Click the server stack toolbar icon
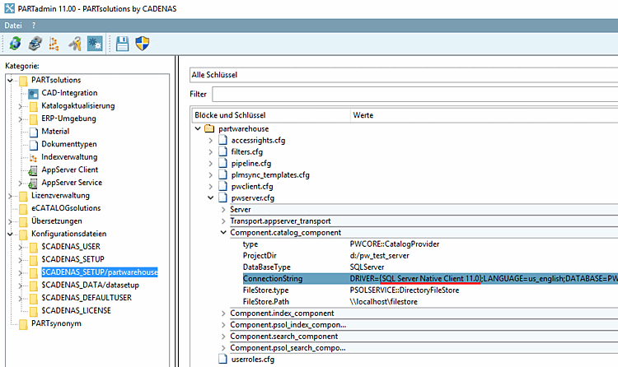The image size is (618, 367). [x=35, y=44]
